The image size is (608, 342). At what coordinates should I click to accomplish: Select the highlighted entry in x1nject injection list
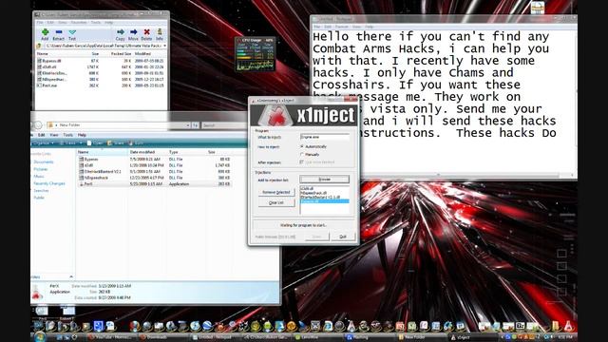(325, 201)
